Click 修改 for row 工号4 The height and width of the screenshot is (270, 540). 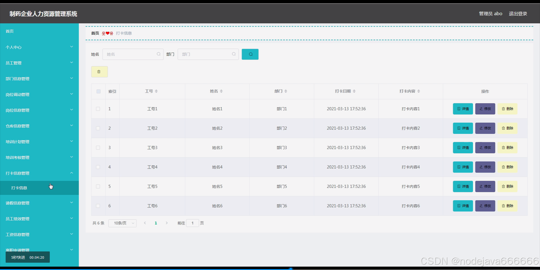[485, 167]
